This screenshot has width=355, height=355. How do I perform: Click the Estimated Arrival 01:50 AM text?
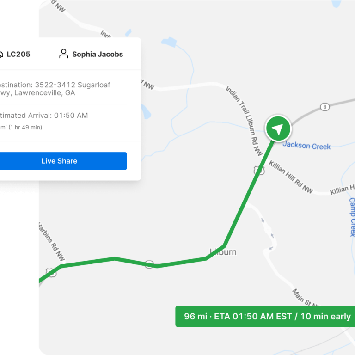coord(44,116)
